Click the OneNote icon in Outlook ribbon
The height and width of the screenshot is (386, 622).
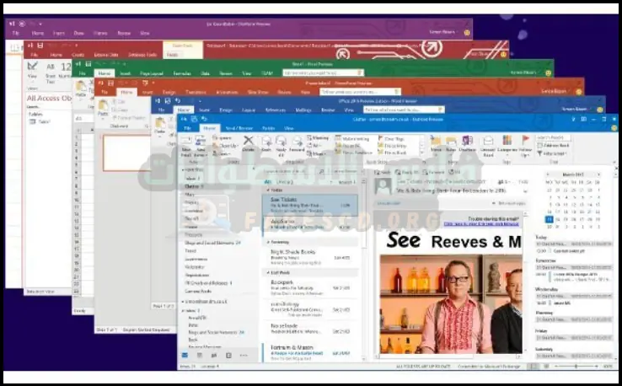point(467,141)
